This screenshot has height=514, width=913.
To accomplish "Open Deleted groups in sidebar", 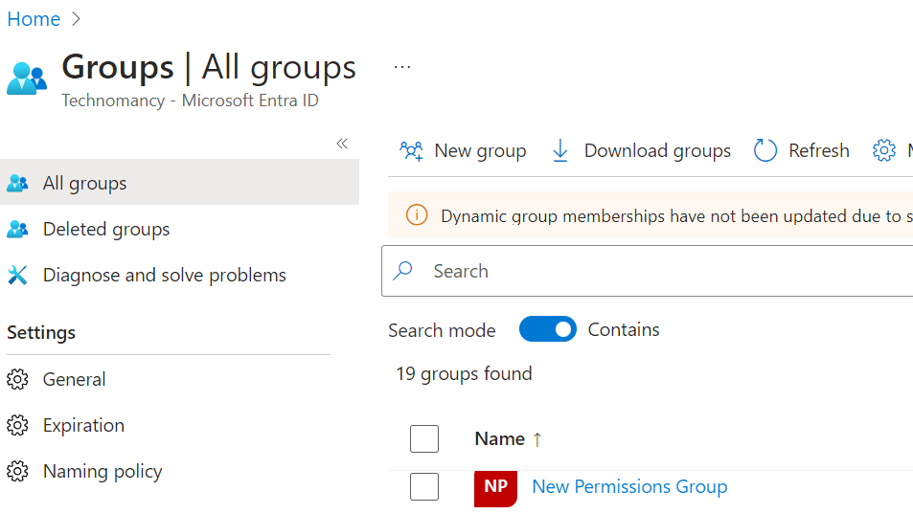I will pyautogui.click(x=105, y=229).
